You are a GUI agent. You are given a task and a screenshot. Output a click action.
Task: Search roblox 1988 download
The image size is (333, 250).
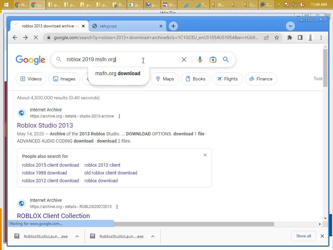(44, 173)
